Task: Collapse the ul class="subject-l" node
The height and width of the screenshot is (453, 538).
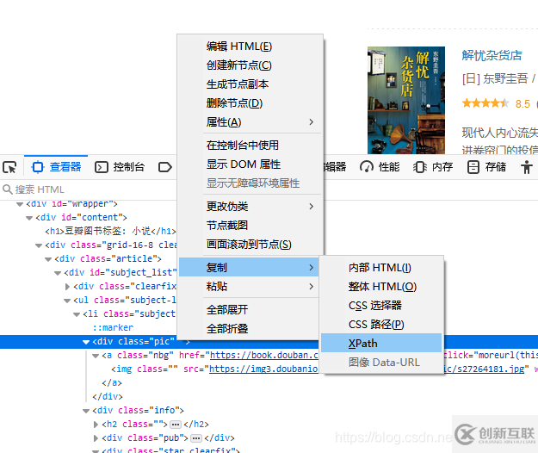Action: click(x=67, y=301)
